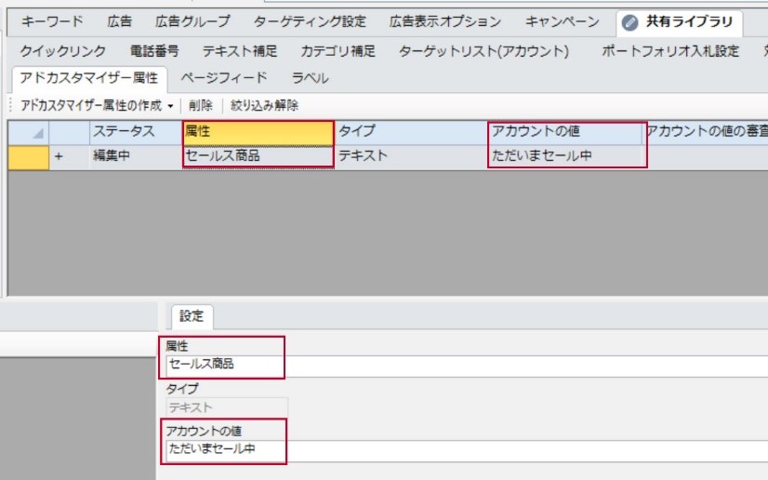Click the ただいまセール中 cell in grid
The width and height of the screenshot is (768, 480).
(x=565, y=156)
